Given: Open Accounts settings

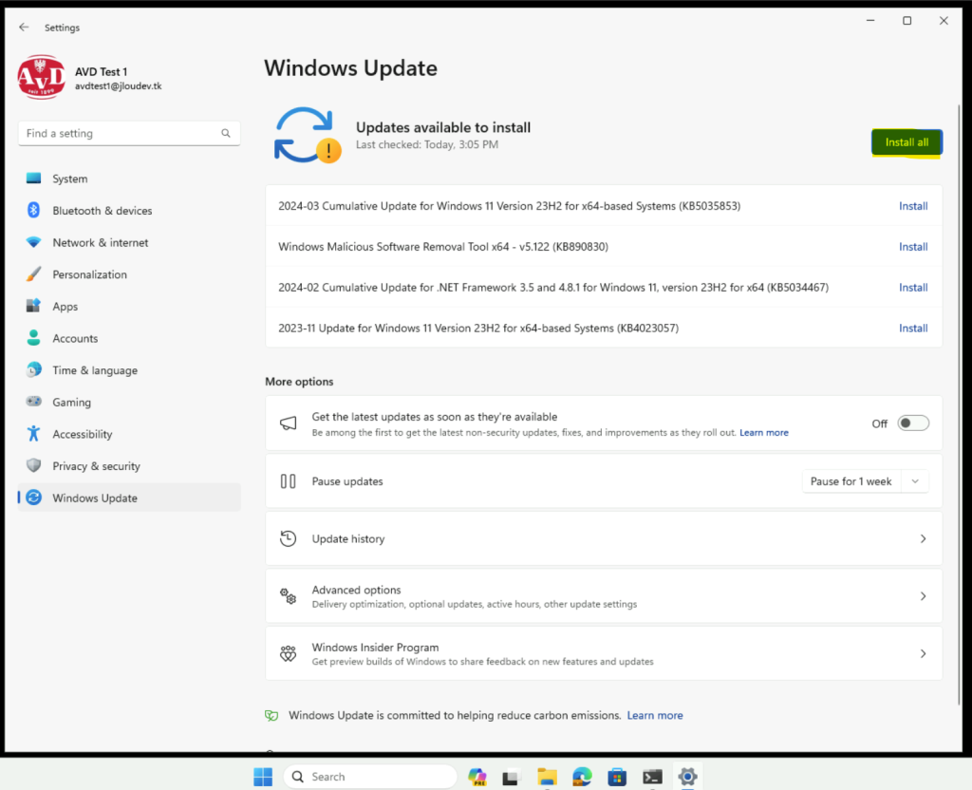Looking at the screenshot, I should point(129,338).
